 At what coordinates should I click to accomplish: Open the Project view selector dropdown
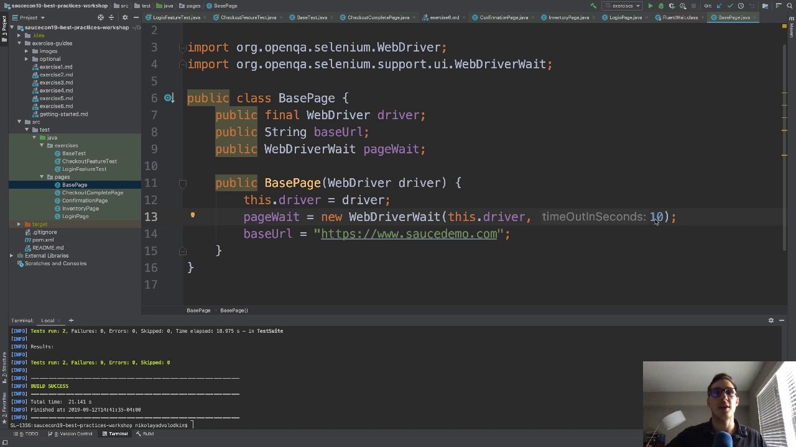pyautogui.click(x=29, y=17)
